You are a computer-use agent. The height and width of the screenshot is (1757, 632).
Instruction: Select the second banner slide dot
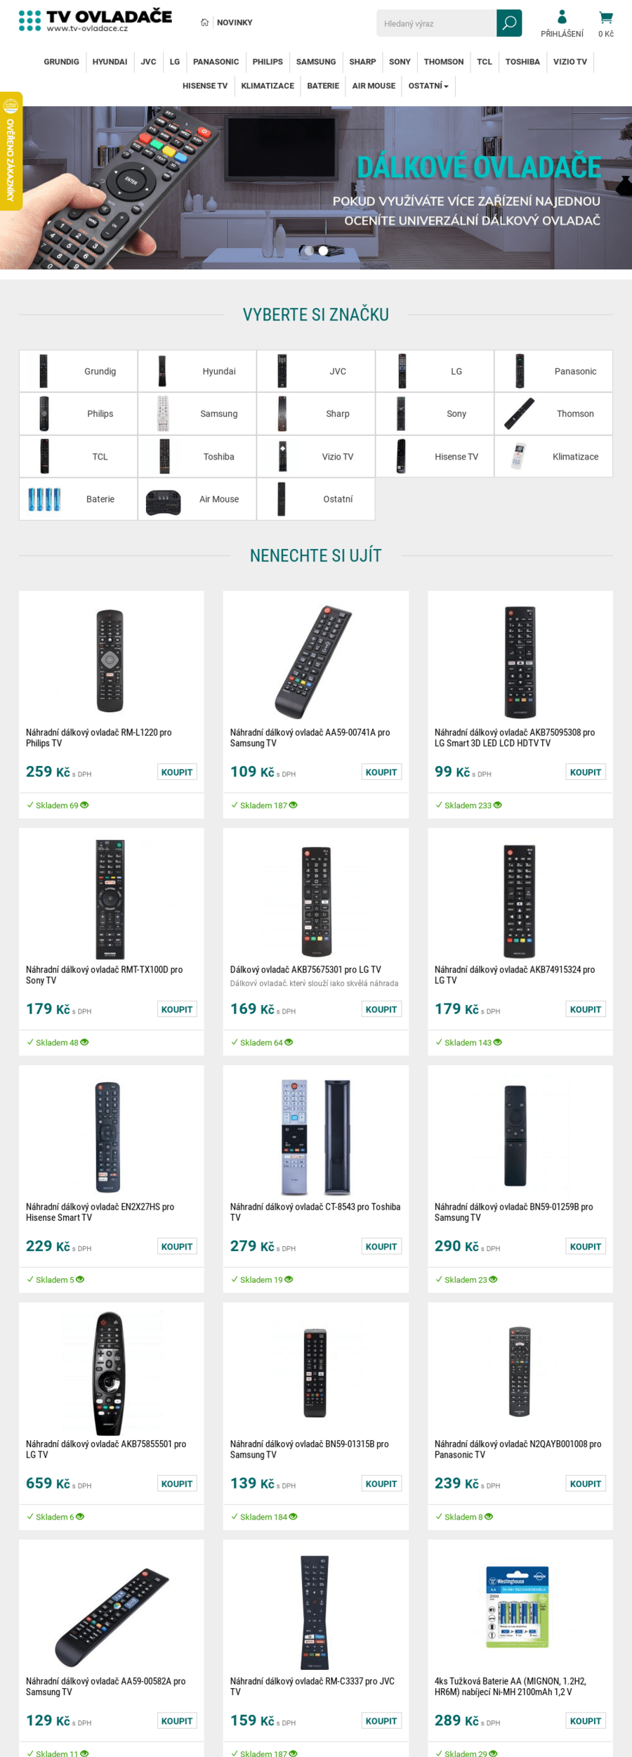click(x=323, y=251)
